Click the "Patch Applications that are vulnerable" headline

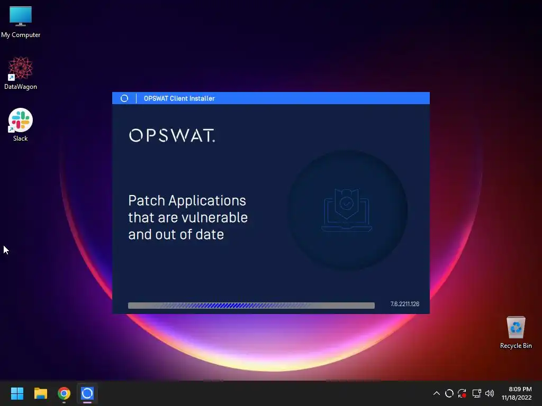click(x=188, y=217)
